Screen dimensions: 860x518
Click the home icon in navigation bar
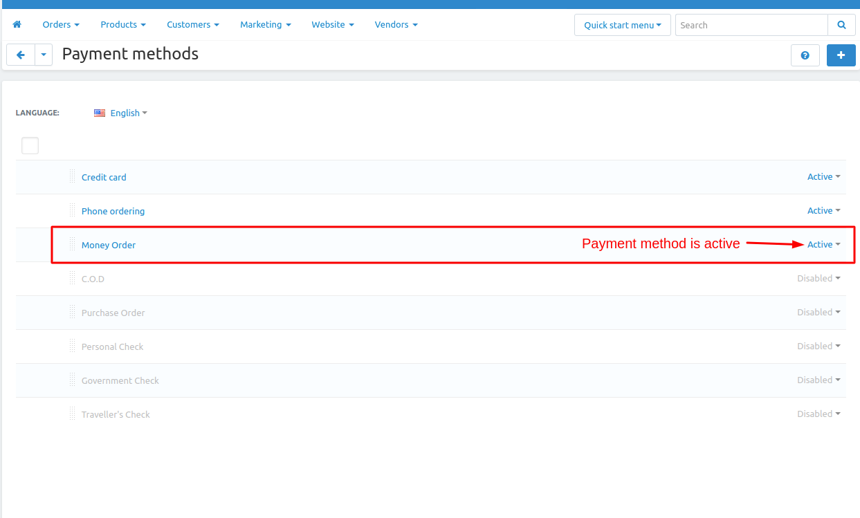click(17, 25)
